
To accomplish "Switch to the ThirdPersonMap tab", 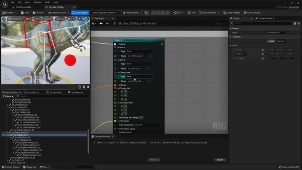I will [x=23, y=7].
